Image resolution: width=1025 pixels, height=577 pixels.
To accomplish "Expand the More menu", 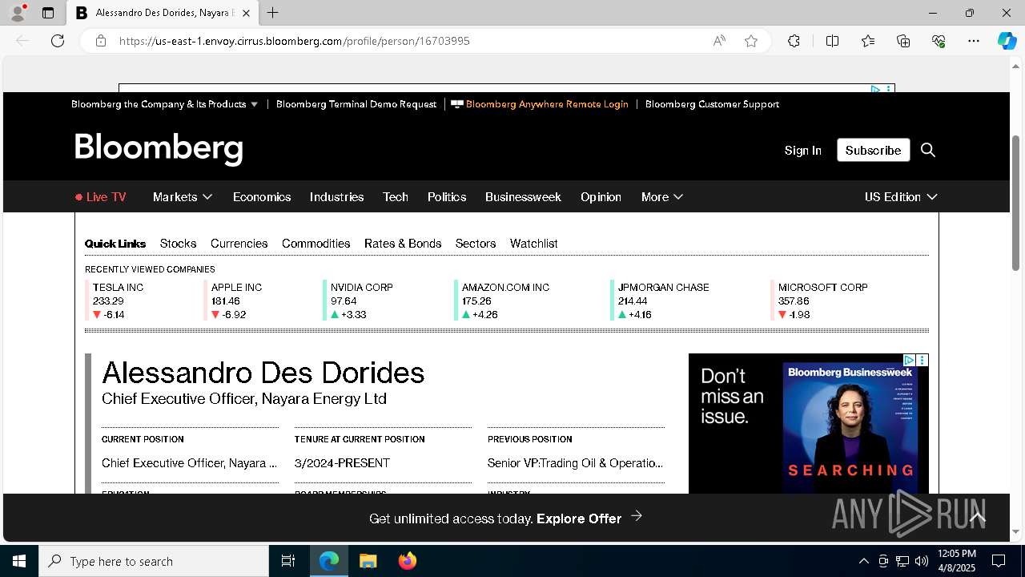I will [661, 197].
